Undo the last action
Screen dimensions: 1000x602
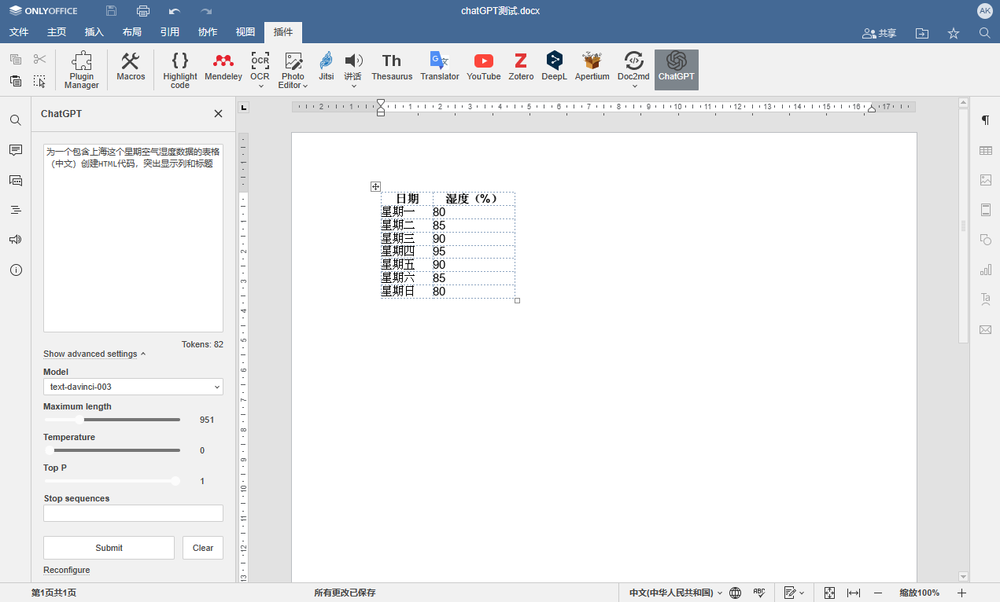[175, 11]
